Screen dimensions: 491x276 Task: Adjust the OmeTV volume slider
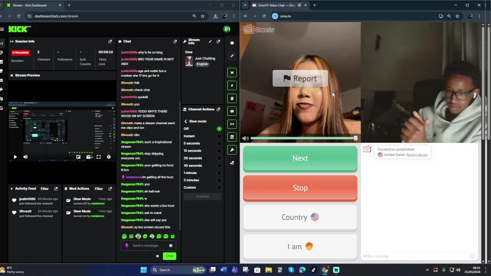coord(304,138)
